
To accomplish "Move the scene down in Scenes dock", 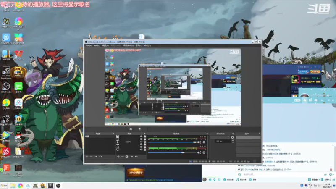I will (x=101, y=157).
